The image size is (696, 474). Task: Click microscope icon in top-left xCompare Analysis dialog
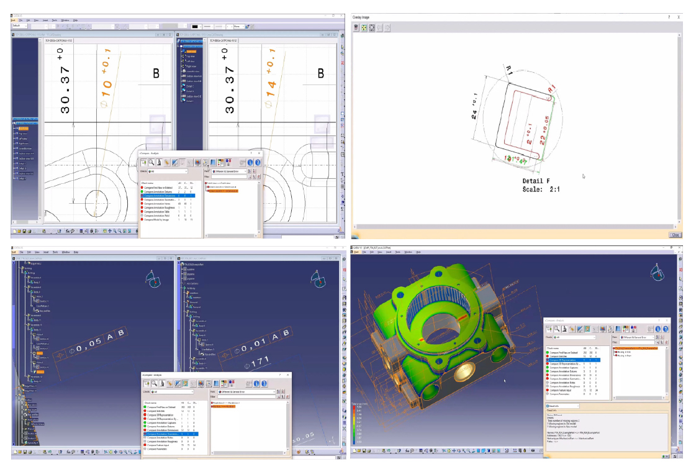(160, 162)
